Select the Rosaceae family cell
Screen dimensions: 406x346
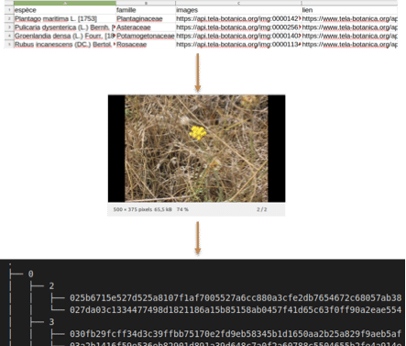click(x=146, y=44)
